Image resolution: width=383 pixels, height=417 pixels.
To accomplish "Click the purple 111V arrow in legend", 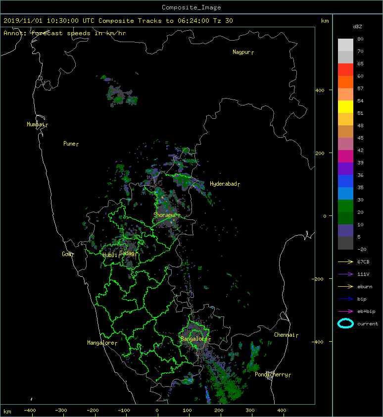I will tap(345, 274).
